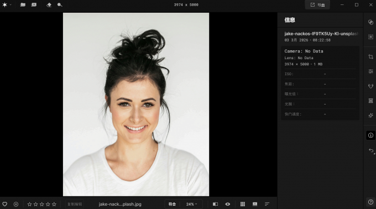Rate the photo three stars
The height and width of the screenshot is (209, 376).
tap(41, 204)
